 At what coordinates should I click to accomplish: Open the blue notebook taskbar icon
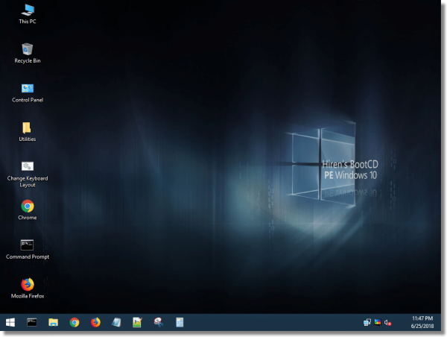[116, 322]
